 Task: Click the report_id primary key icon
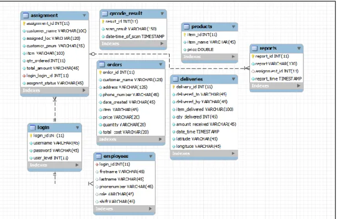click(x=253, y=56)
